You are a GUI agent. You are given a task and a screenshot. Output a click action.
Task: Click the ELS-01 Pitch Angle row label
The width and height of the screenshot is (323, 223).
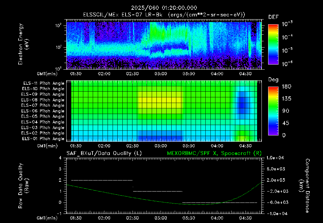tap(43, 139)
